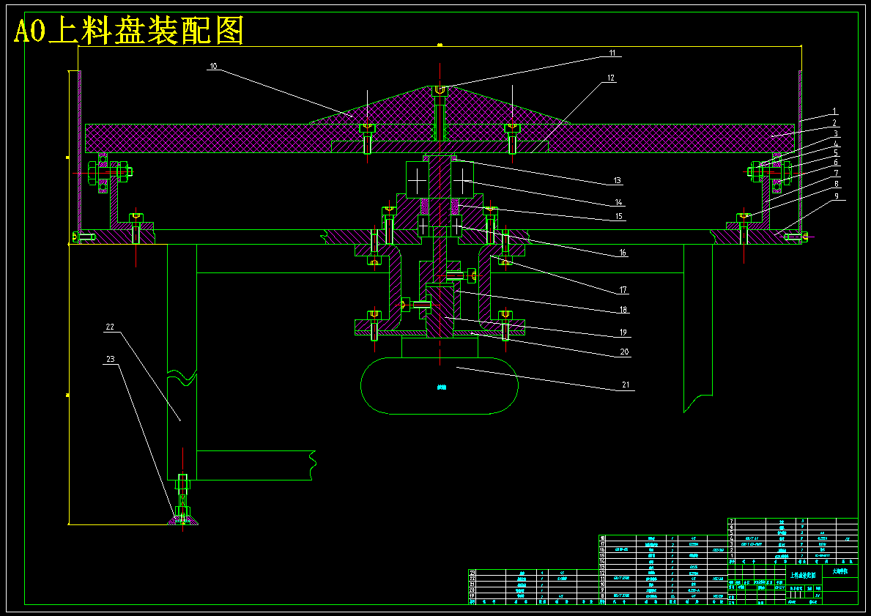Pick leader callout number 14 on drawing
The image size is (871, 616).
(618, 202)
